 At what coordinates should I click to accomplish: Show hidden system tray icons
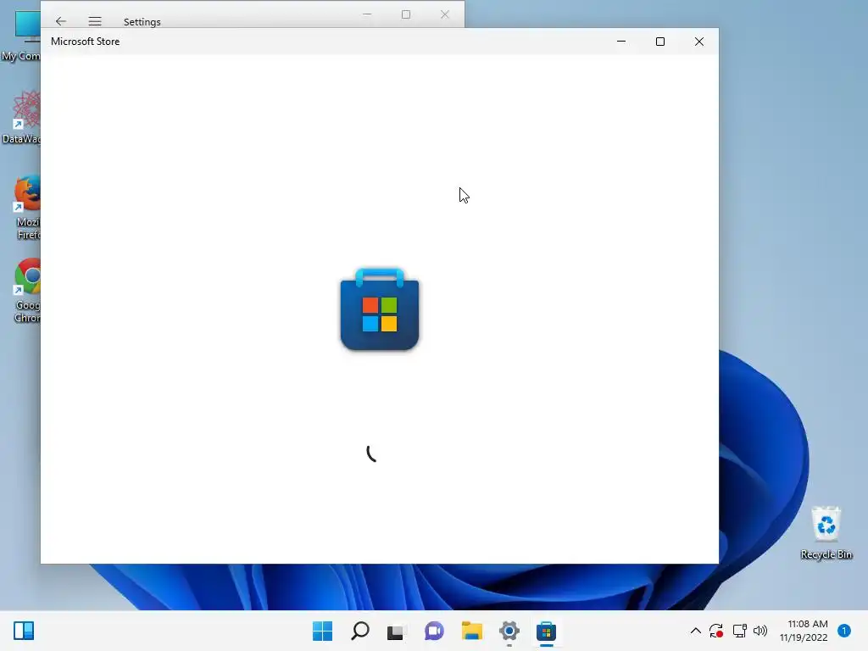coord(696,631)
